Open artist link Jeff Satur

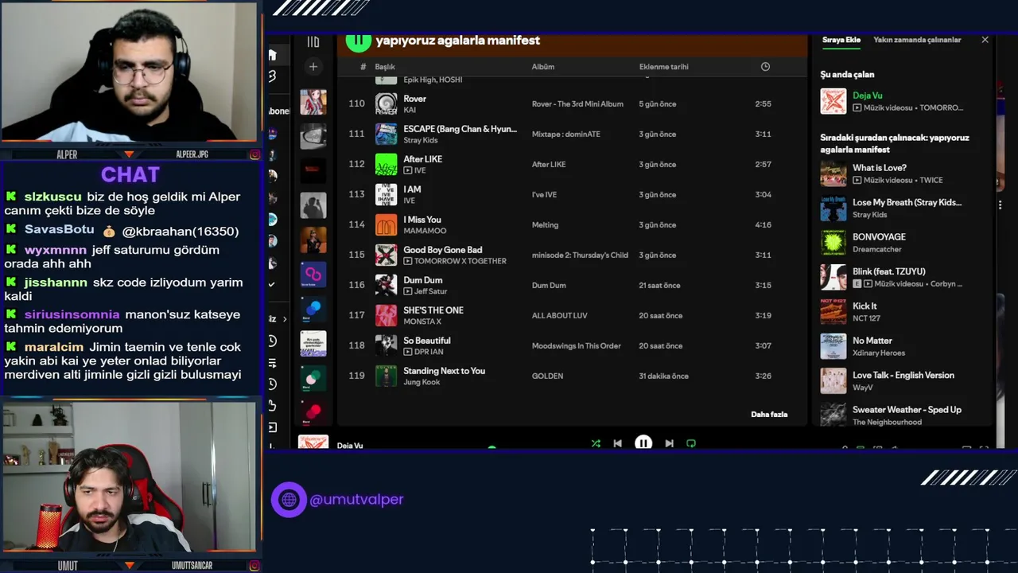coord(431,291)
